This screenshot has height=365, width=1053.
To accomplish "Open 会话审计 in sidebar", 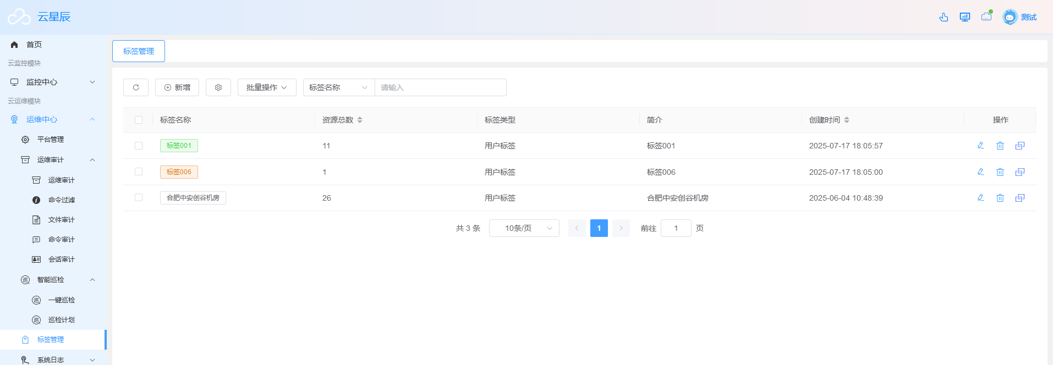I will (53, 259).
